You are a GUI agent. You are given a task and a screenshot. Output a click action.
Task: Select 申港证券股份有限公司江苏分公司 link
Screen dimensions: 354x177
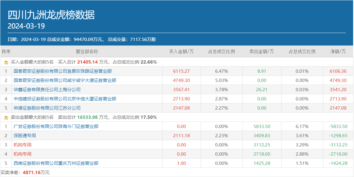point(47,108)
